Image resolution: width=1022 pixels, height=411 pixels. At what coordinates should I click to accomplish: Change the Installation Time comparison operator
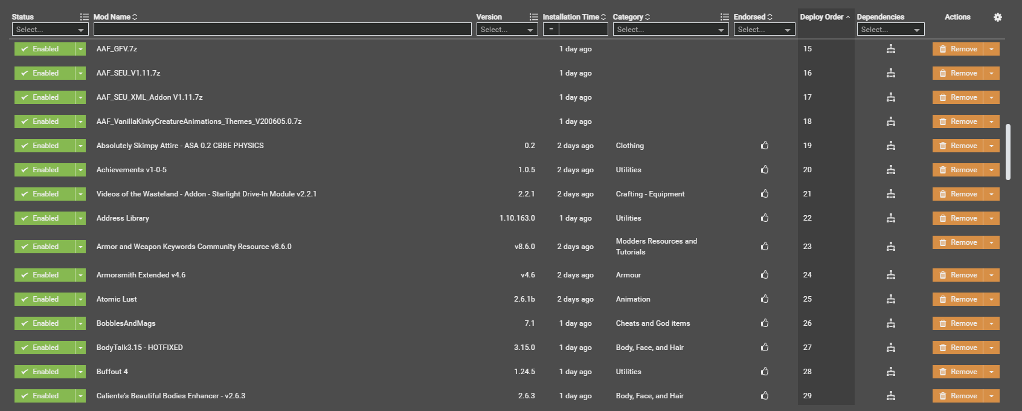(x=550, y=29)
